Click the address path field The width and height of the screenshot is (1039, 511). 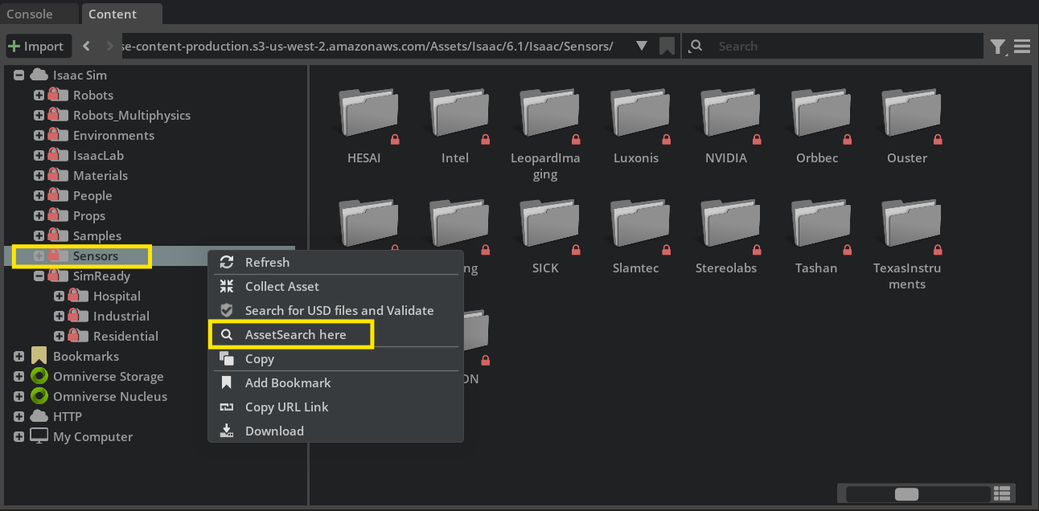click(x=375, y=47)
